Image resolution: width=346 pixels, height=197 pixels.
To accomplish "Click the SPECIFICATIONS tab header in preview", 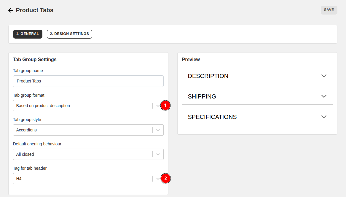I will click(x=212, y=117).
